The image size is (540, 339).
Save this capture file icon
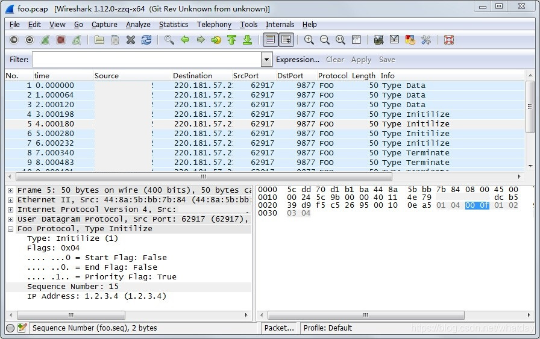(115, 40)
